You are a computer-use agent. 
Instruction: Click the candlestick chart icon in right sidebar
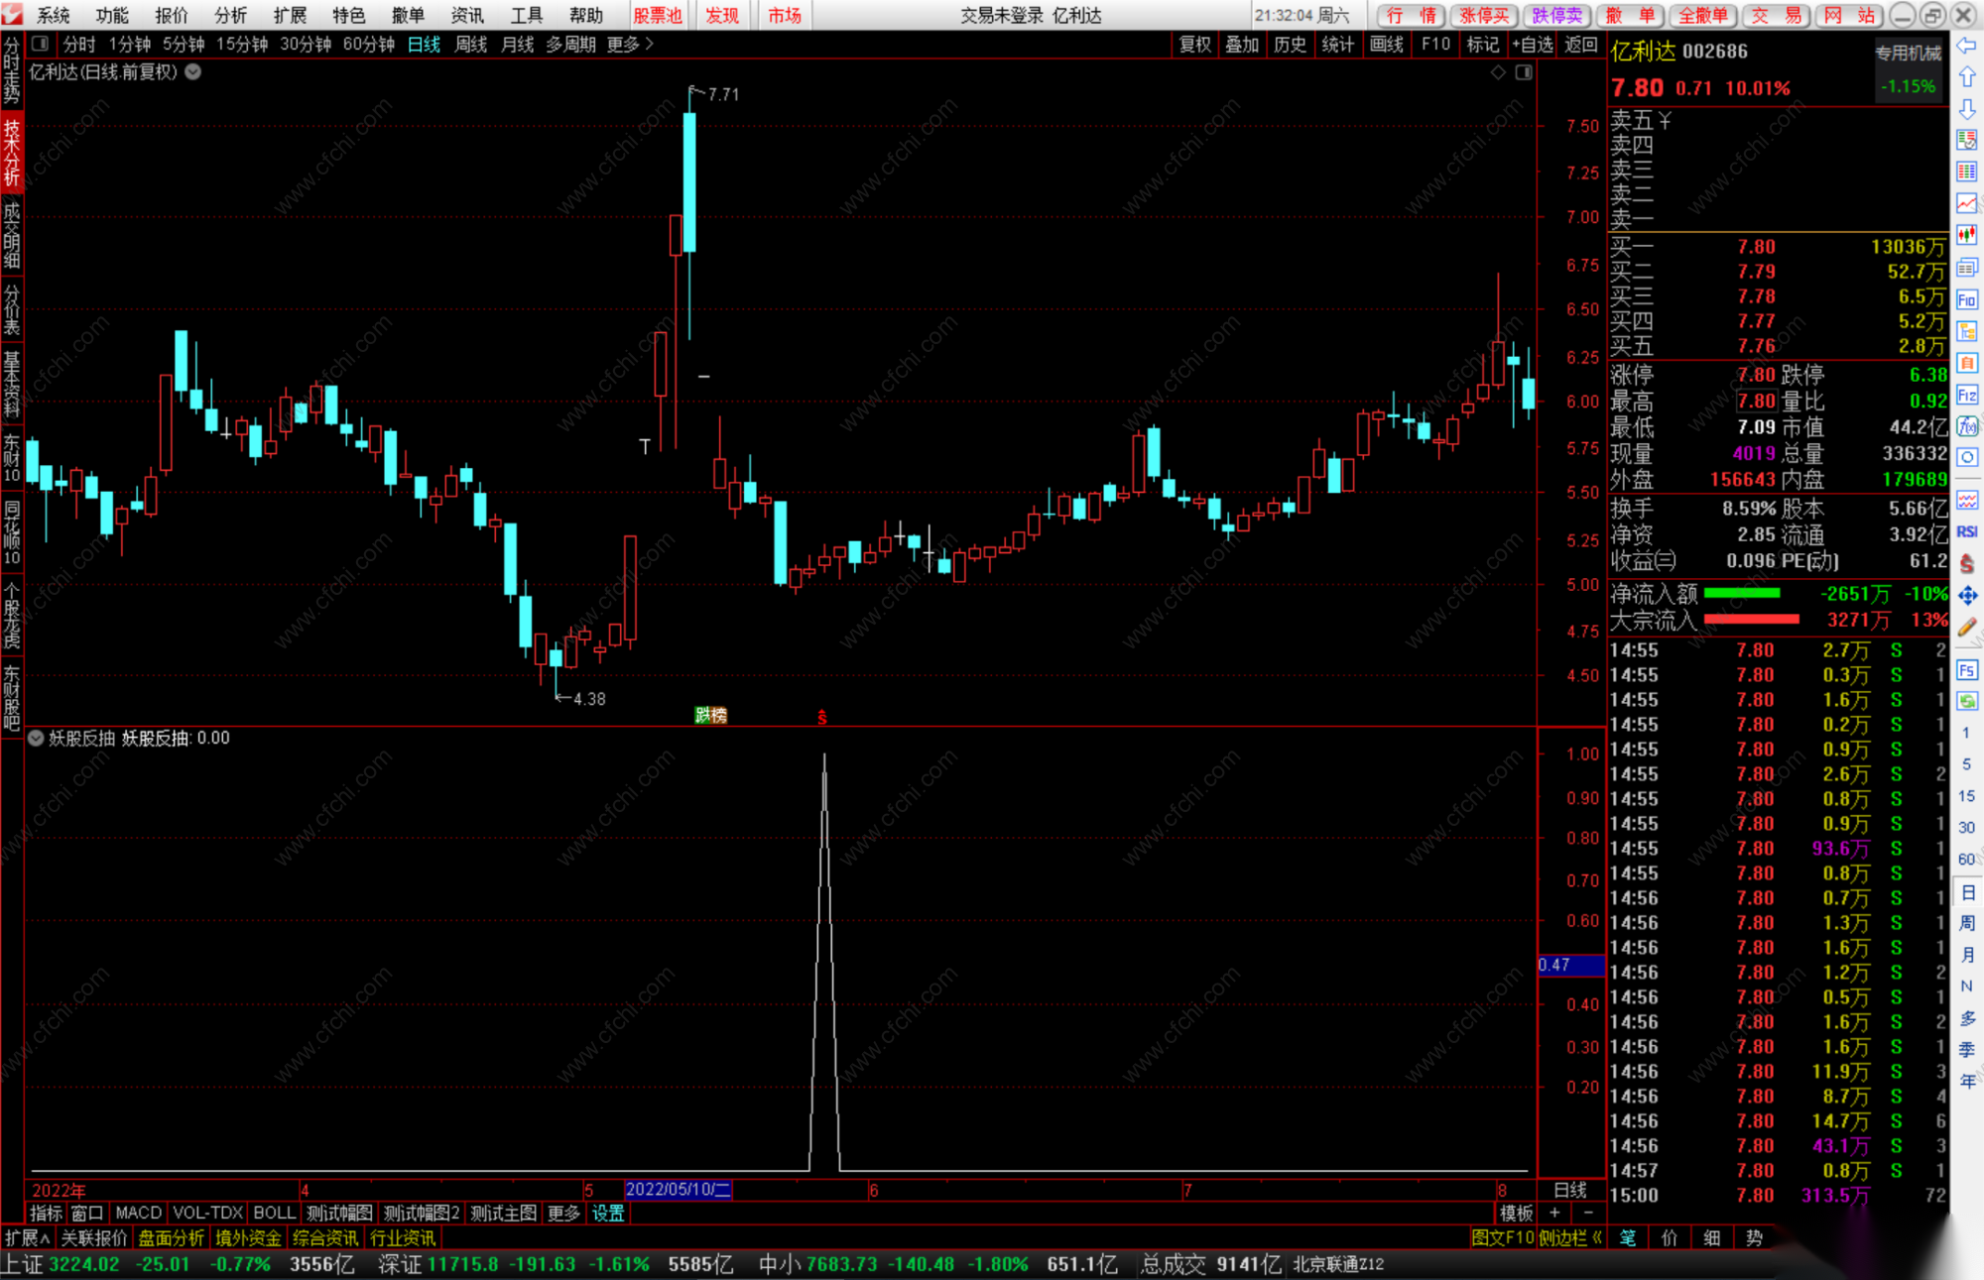(x=1967, y=236)
